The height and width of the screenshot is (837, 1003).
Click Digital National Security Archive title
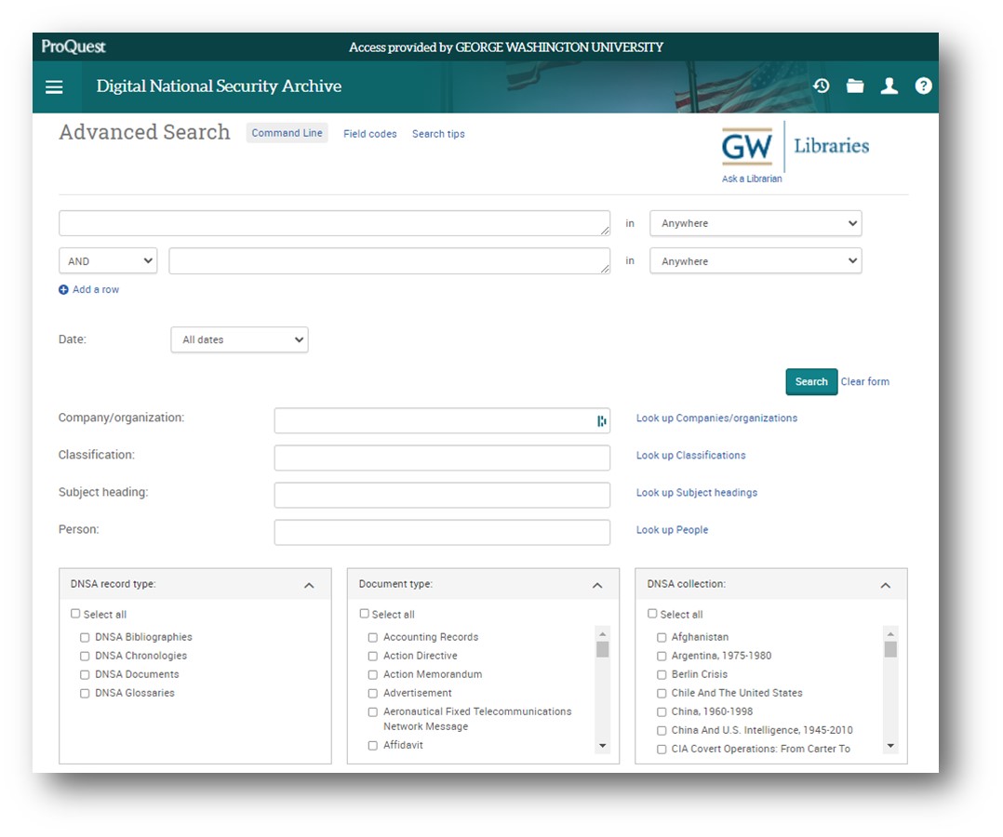[x=219, y=86]
